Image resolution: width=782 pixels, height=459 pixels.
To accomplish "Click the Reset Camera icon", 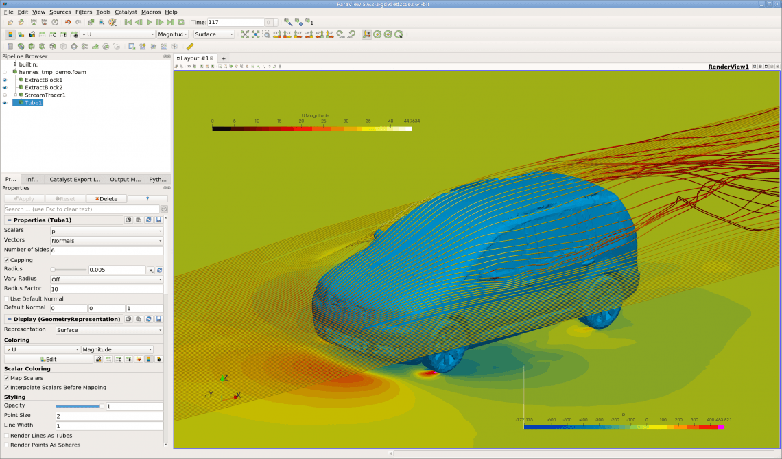I will pyautogui.click(x=245, y=34).
